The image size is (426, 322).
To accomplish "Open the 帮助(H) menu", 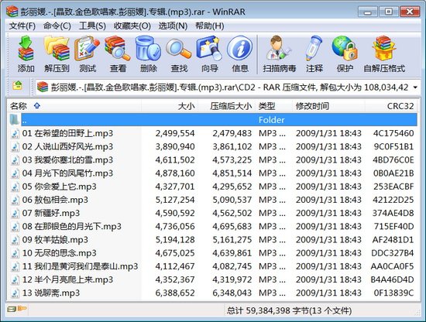I will (210, 26).
